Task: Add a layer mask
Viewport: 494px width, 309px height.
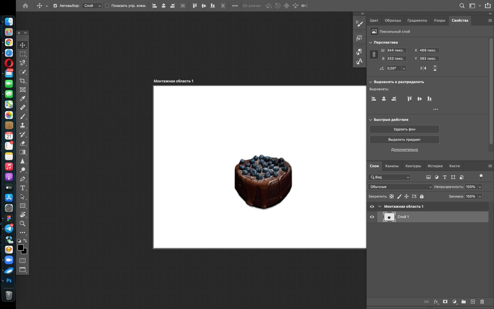Action: [x=445, y=302]
